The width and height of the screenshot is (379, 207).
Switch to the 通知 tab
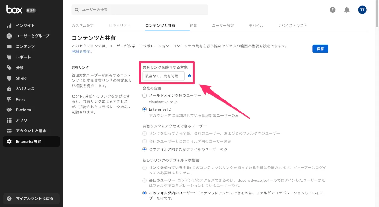194,25
